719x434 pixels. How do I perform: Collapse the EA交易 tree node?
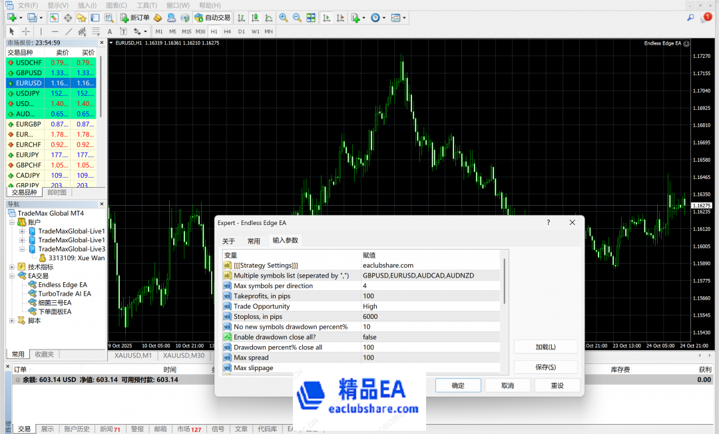13,276
